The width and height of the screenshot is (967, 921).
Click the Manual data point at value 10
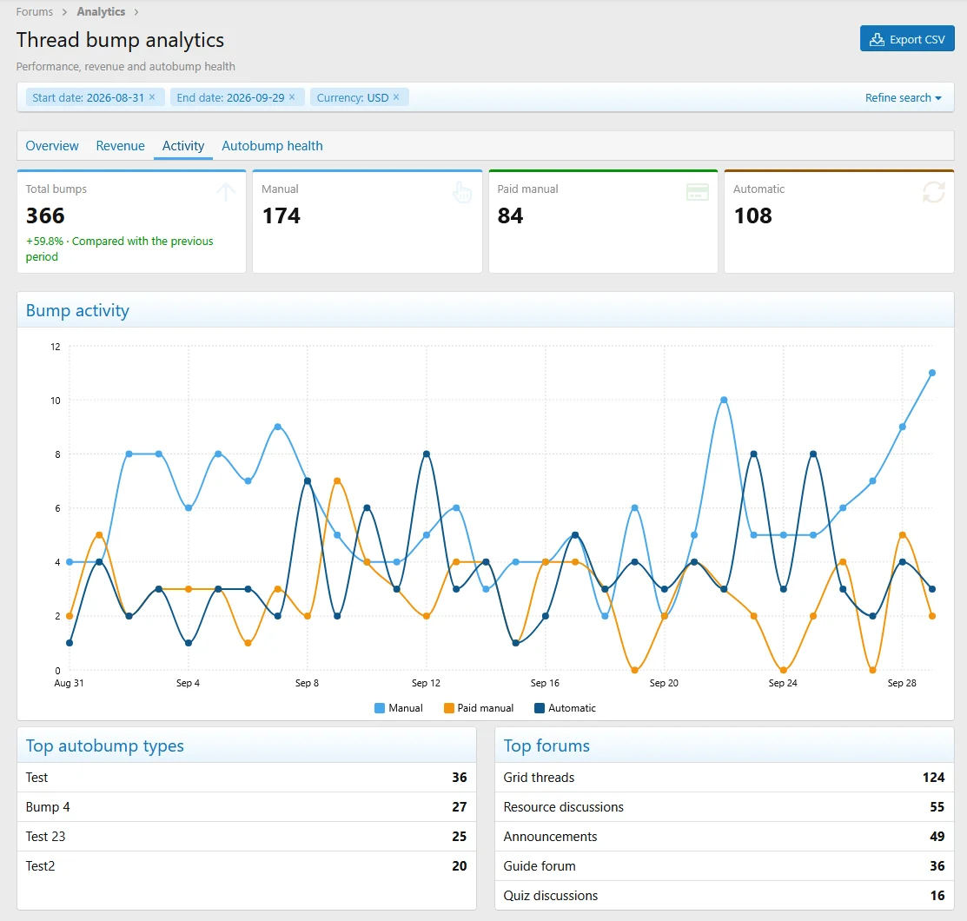(724, 400)
